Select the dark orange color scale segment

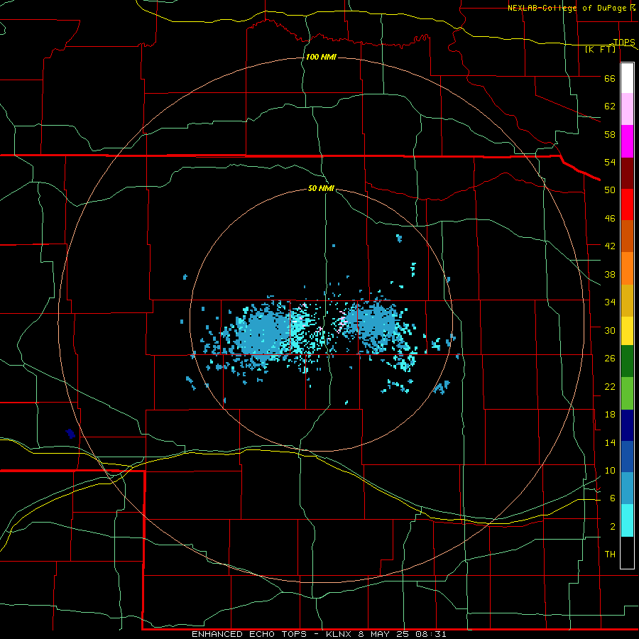(627, 236)
